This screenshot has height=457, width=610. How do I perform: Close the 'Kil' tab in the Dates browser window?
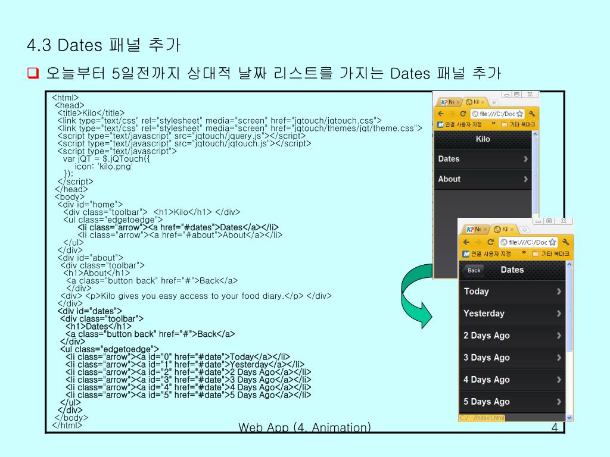point(512,229)
